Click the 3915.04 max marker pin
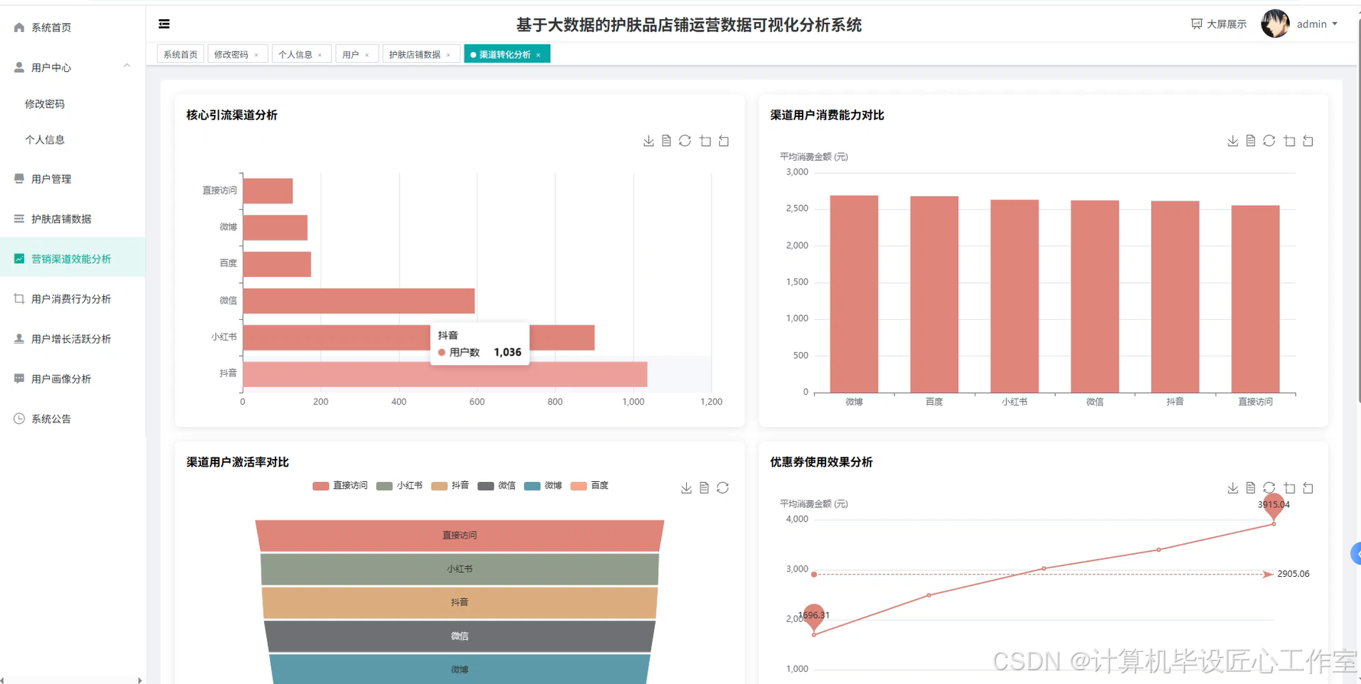Screen dimensions: 1361x684 1273,507
